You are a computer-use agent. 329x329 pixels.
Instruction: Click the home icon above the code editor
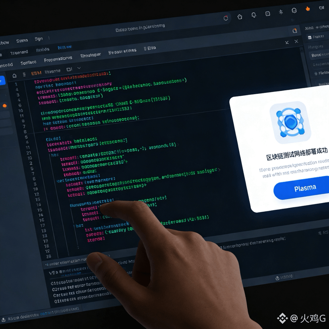point(14,75)
